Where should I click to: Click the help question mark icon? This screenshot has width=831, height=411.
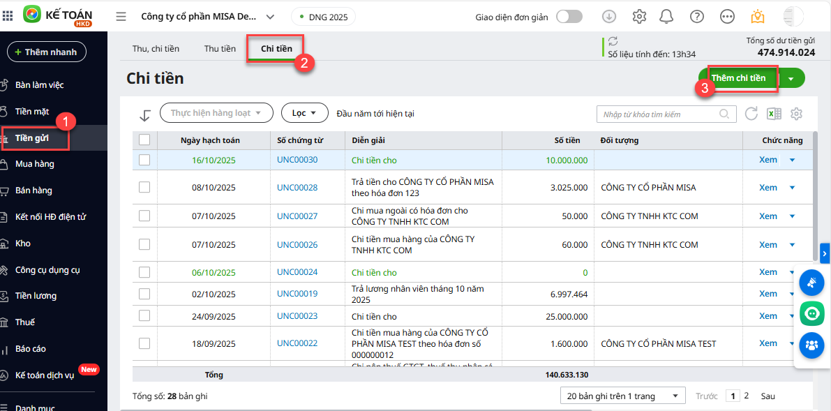(696, 17)
